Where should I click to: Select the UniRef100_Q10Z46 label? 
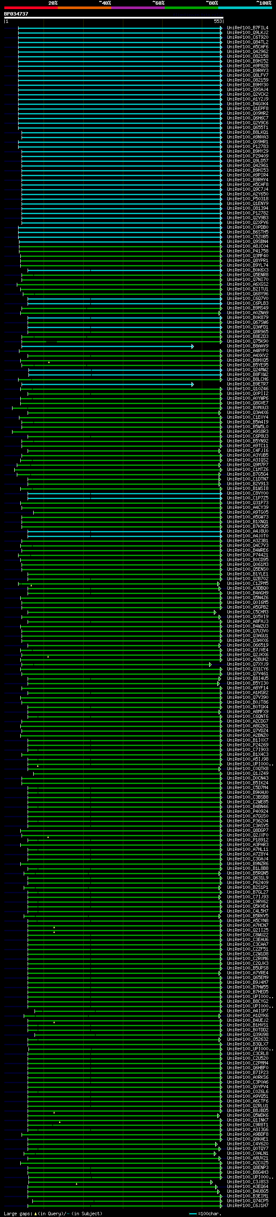(248, 389)
